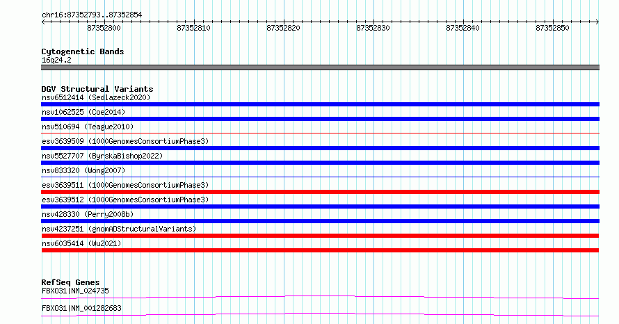
Task: Select the blue bar under nsv5527707
Action: [x=320, y=163]
